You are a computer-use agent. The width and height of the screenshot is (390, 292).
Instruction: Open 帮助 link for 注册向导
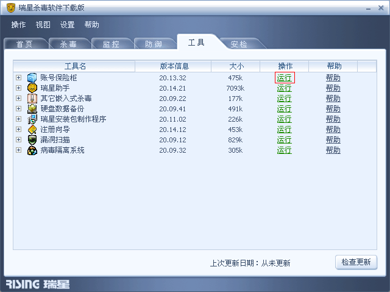pyautogui.click(x=333, y=130)
